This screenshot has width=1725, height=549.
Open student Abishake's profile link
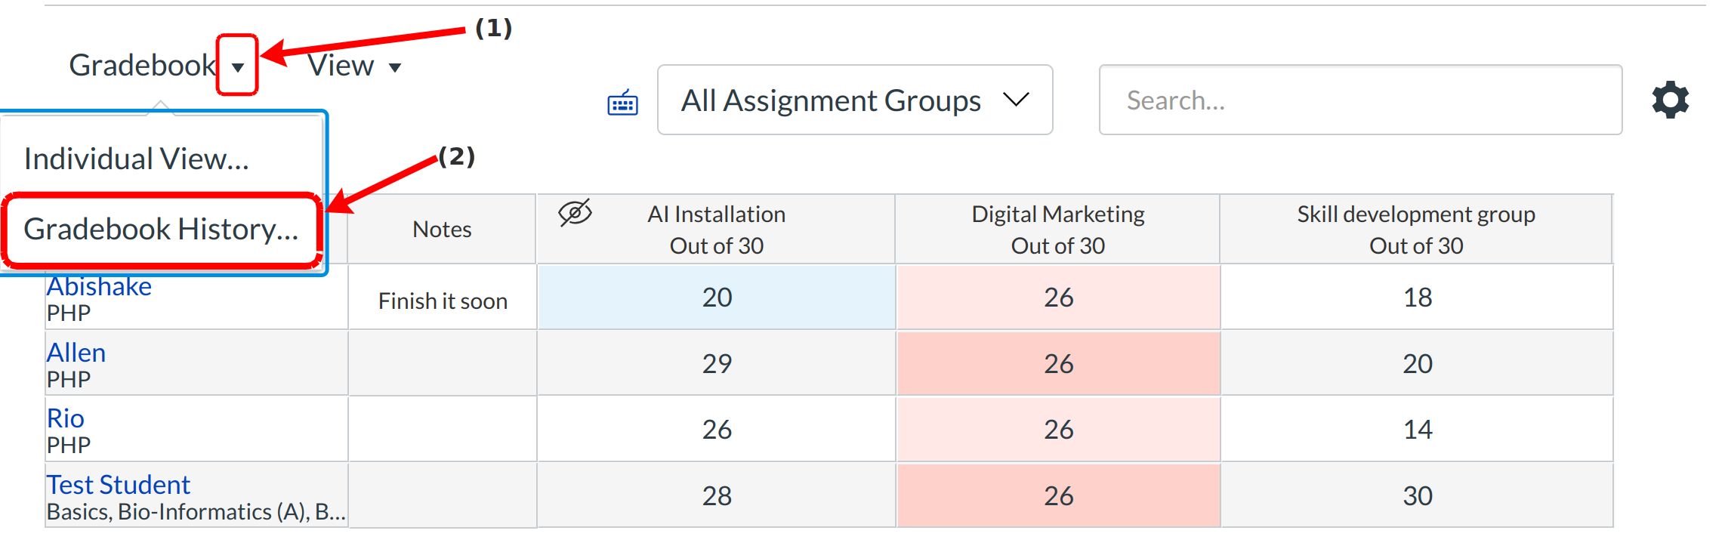click(99, 287)
